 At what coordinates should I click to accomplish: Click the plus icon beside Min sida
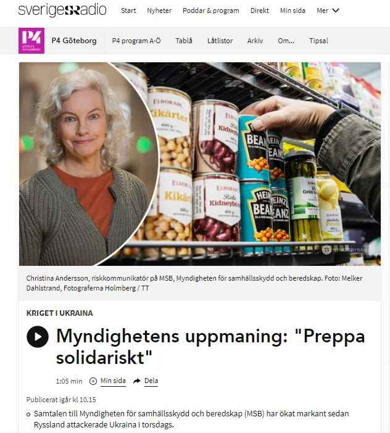[x=93, y=381]
